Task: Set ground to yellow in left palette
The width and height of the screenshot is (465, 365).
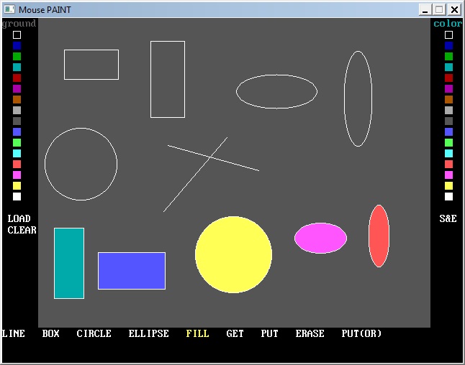Action: (17, 185)
